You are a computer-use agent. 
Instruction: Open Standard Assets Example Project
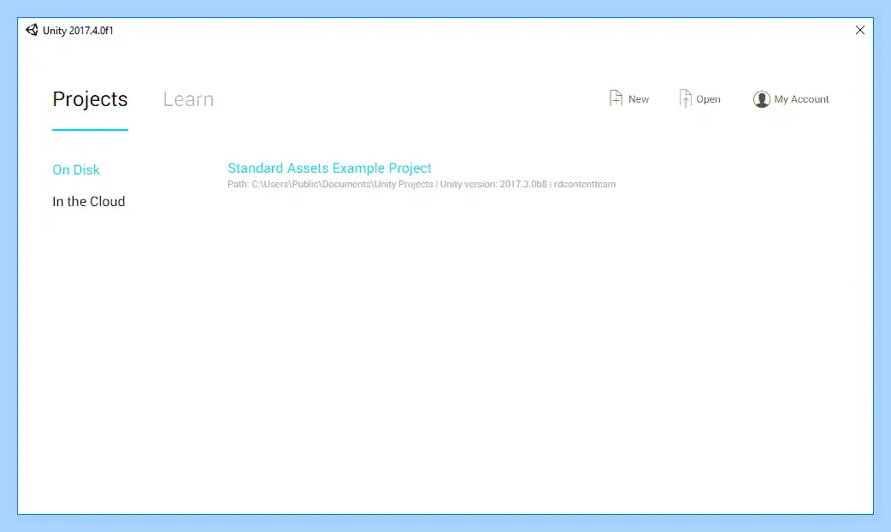point(329,168)
